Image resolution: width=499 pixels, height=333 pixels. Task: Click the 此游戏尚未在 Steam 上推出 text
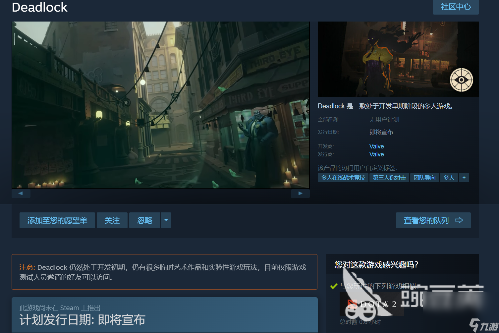pos(60,308)
